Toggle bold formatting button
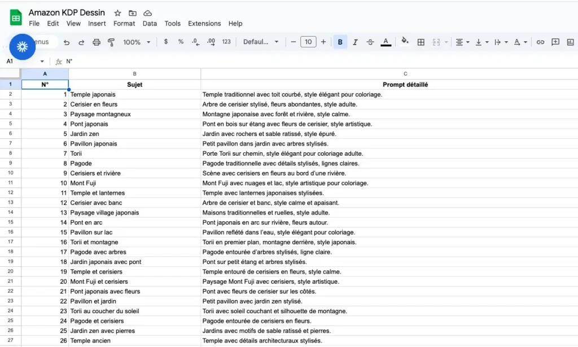 click(x=340, y=42)
